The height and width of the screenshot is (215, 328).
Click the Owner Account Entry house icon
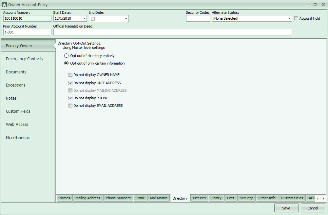tap(4, 5)
